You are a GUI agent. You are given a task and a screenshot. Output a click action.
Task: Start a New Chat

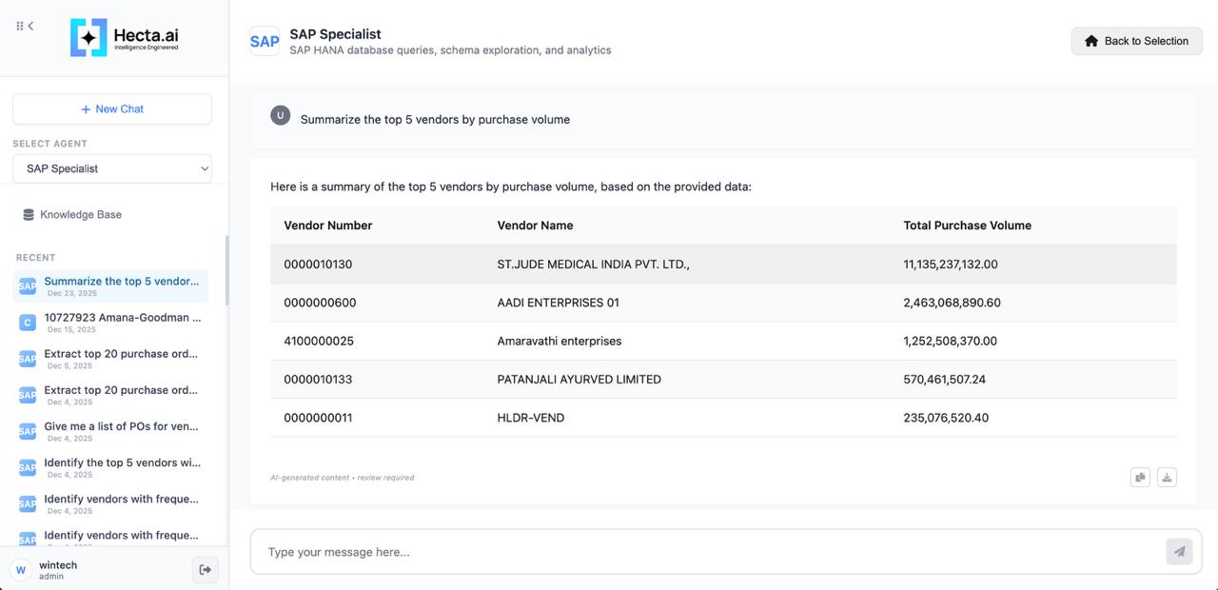(112, 108)
